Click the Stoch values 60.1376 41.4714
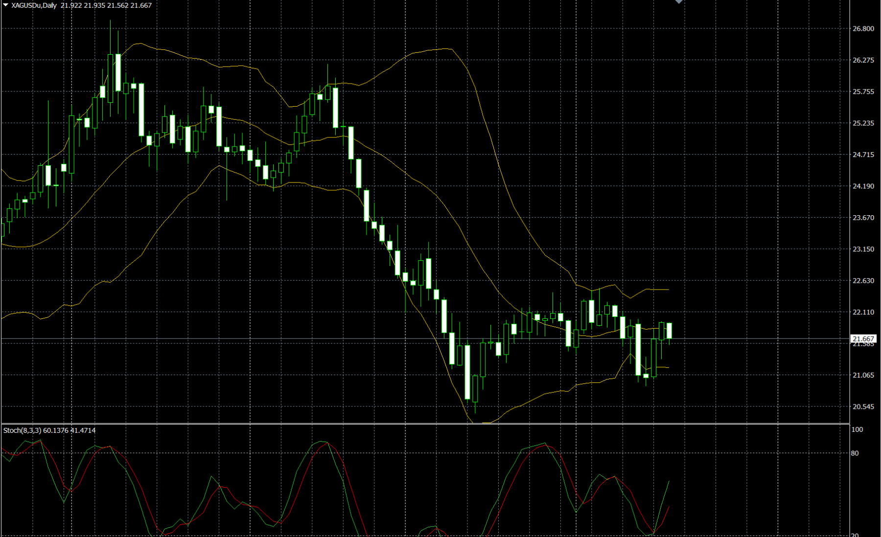This screenshot has height=537, width=881. coord(70,430)
